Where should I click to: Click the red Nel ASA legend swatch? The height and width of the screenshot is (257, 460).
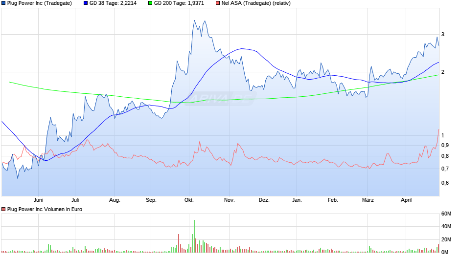pyautogui.click(x=218, y=3)
